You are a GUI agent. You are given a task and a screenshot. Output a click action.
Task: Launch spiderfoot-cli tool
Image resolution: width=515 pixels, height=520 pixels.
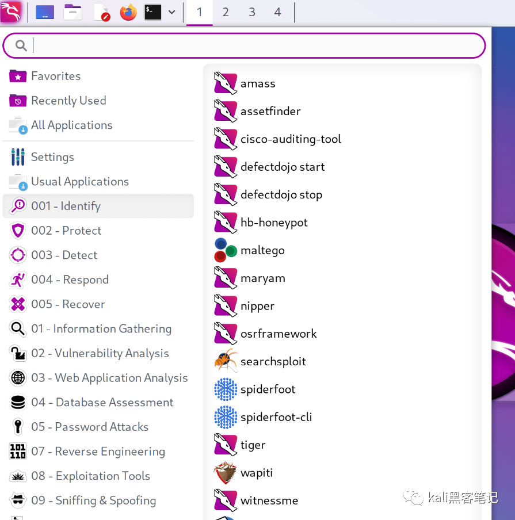coord(342,417)
